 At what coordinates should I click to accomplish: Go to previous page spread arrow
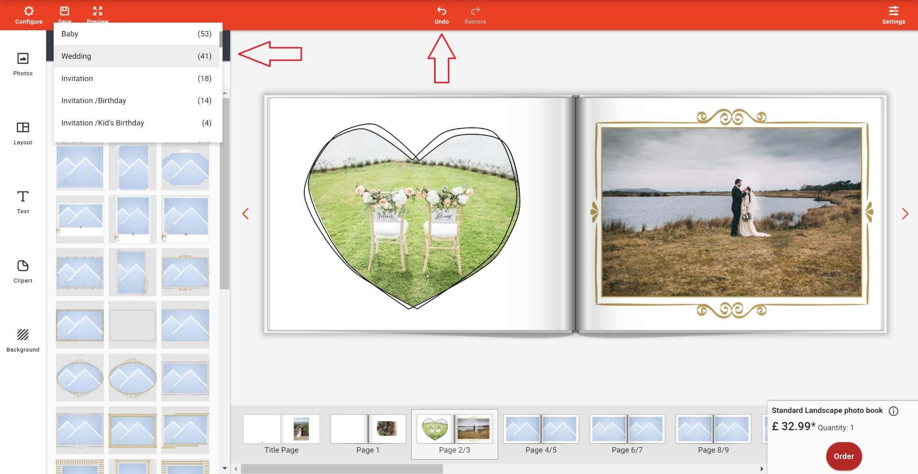coord(246,214)
